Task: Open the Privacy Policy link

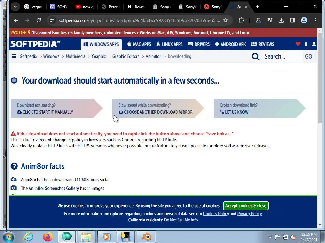Action: (249, 214)
